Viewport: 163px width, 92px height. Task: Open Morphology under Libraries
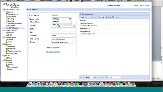click(12, 49)
